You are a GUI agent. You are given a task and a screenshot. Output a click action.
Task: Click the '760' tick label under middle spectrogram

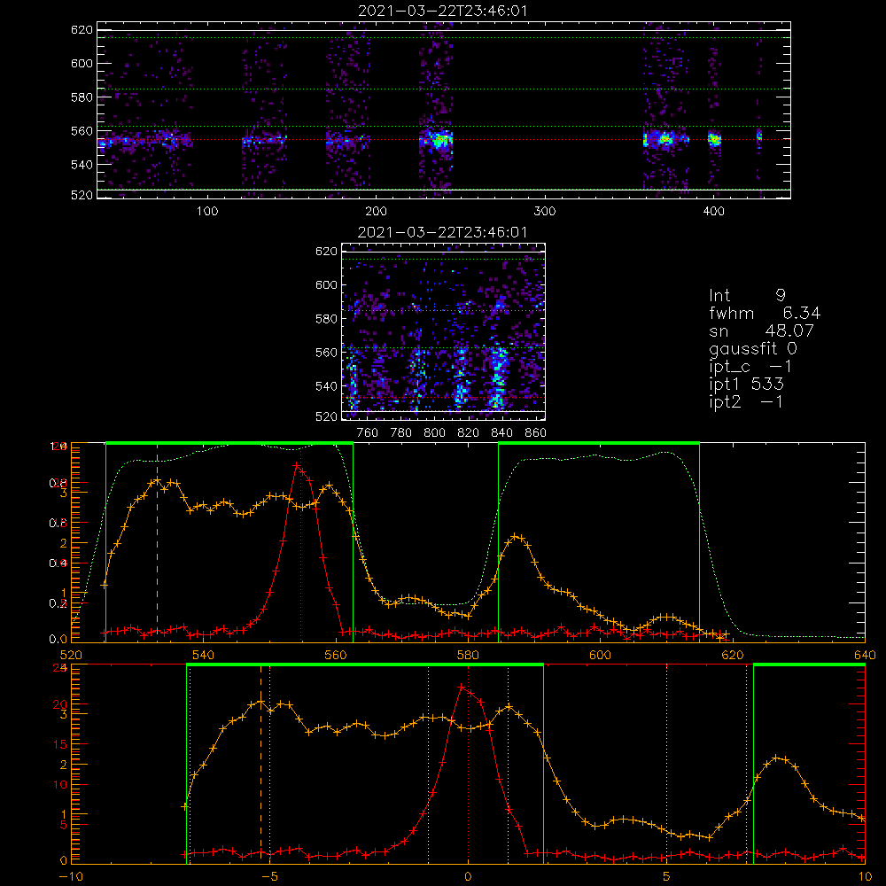(368, 432)
